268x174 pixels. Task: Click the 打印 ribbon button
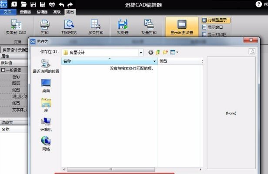click(x=45, y=27)
